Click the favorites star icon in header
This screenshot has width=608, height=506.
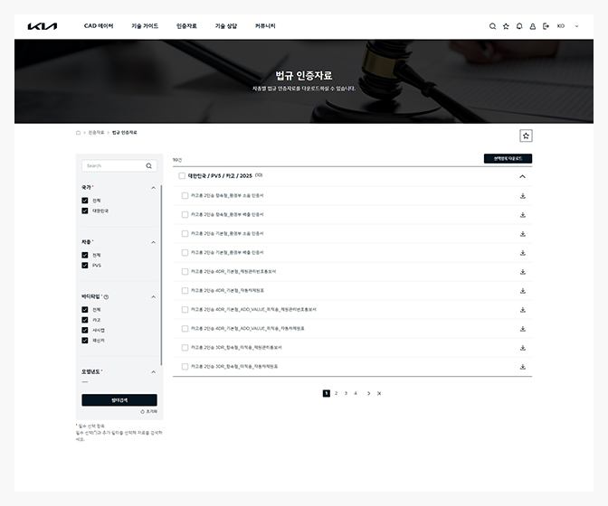pyautogui.click(x=506, y=26)
